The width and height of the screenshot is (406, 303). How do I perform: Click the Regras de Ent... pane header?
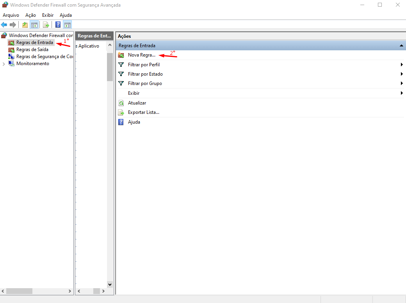(94, 36)
